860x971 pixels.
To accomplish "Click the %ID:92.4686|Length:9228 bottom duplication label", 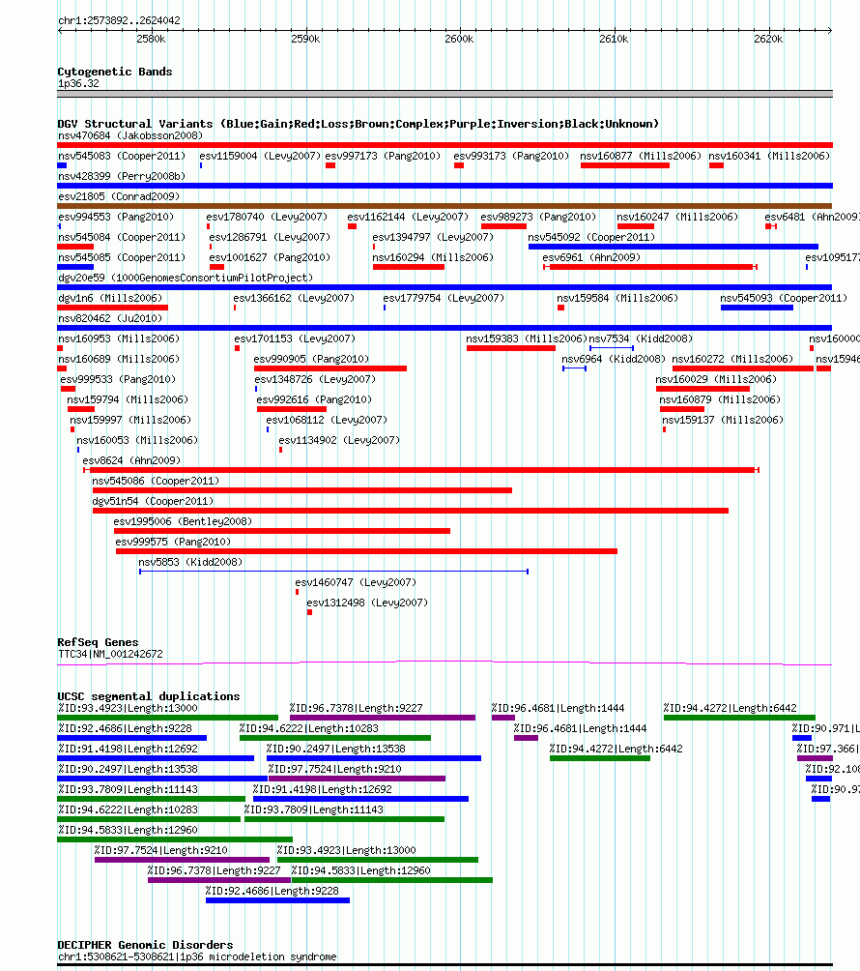I will [272, 891].
